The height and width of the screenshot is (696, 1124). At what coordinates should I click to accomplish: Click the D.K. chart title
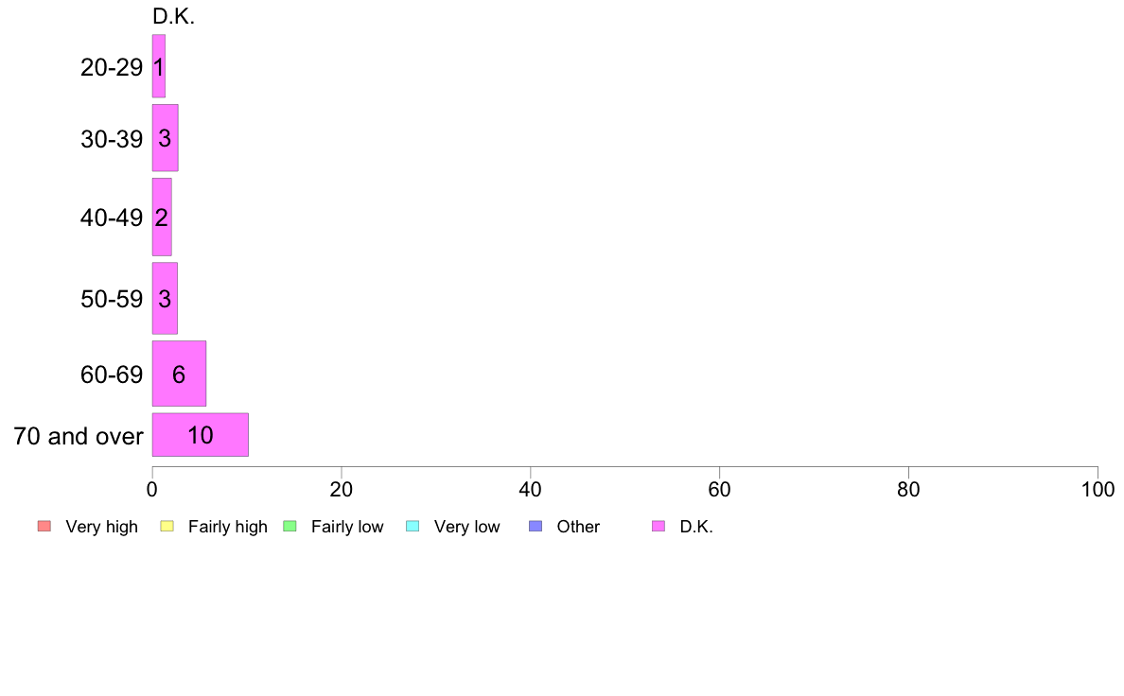(173, 16)
